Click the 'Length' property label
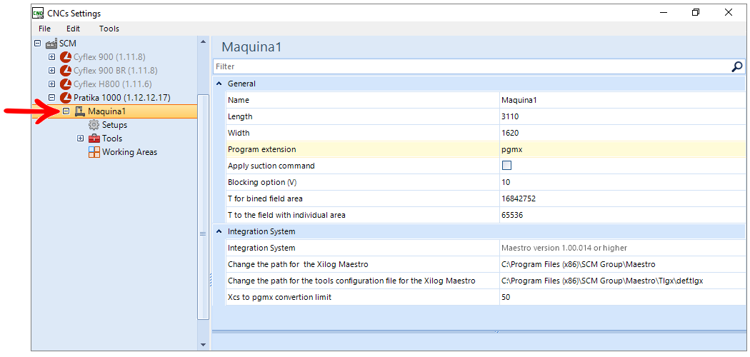This screenshot has width=750, height=357. click(240, 116)
